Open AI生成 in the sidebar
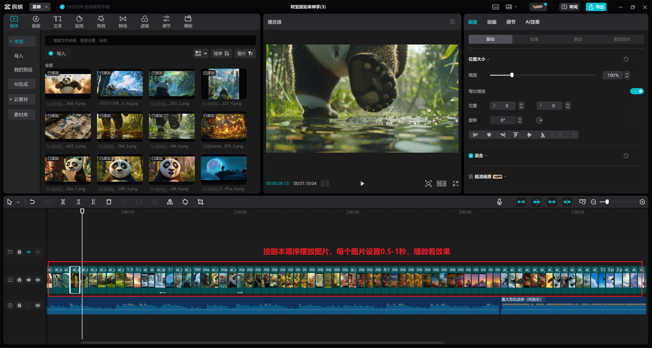This screenshot has width=652, height=348. (21, 84)
